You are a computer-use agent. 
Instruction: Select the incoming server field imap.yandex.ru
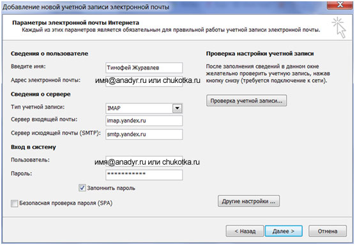[144, 121]
